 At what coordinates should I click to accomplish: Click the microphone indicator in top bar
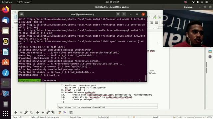click(x=202, y=2)
